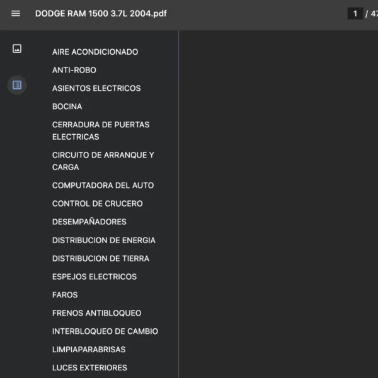
Task: Go to DISTRIBUCION DE ENERGIA
Action: coord(104,240)
